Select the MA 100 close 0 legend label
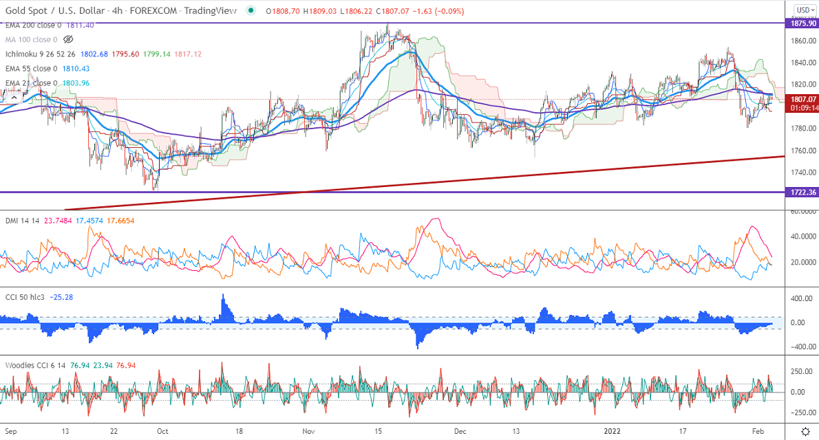Viewport: 819px width, 440px height. (x=32, y=40)
